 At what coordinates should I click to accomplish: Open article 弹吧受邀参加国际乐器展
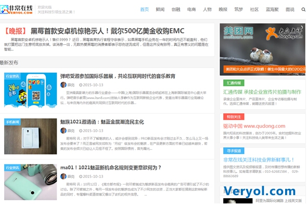[x=118, y=76]
